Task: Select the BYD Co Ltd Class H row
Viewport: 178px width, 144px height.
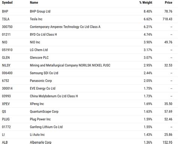Action: pyautogui.click(x=89, y=35)
